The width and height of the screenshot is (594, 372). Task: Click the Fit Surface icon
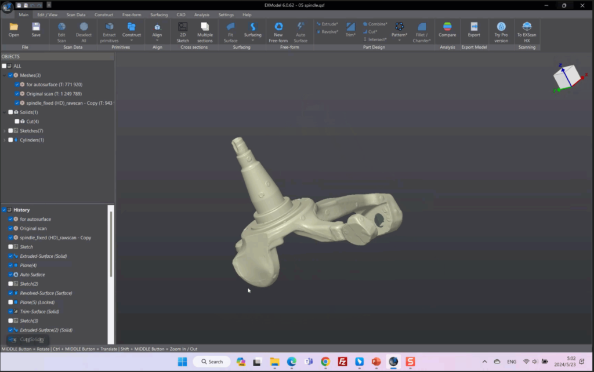coord(230,27)
